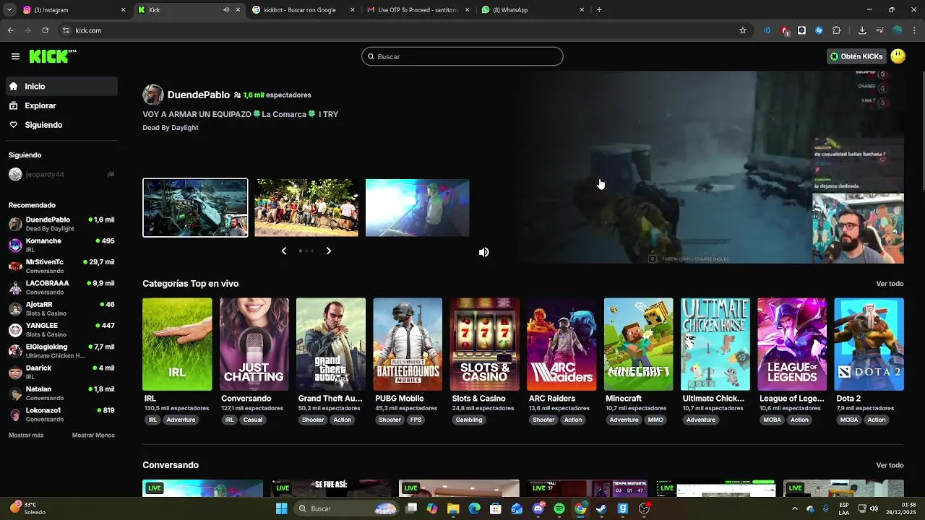
Task: Click the Shazam extension icon
Action: click(x=819, y=30)
